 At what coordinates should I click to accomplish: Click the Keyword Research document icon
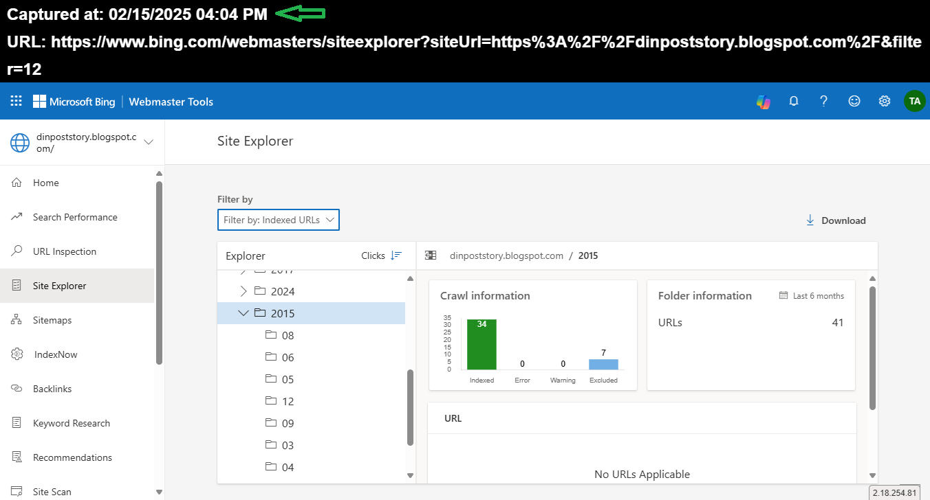17,423
